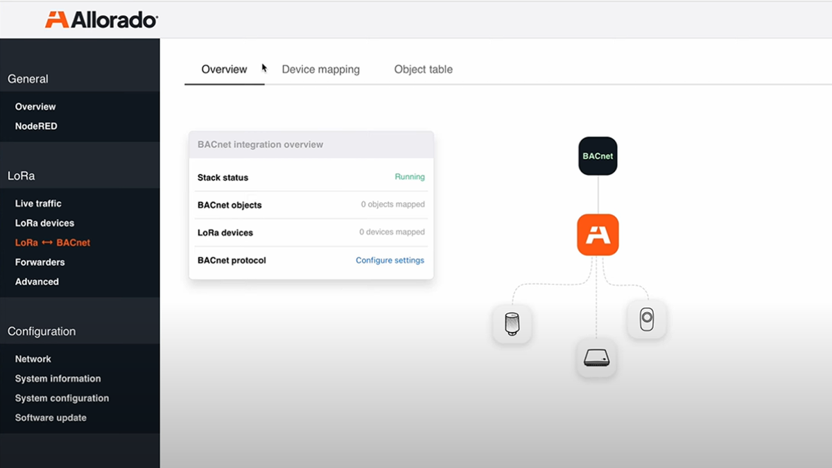Go to Network configuration
The width and height of the screenshot is (832, 468).
[33, 359]
